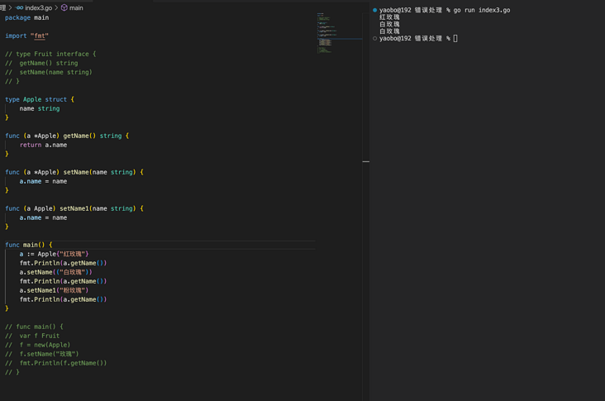Click 'go run index3.go' command in terminal

(482, 10)
